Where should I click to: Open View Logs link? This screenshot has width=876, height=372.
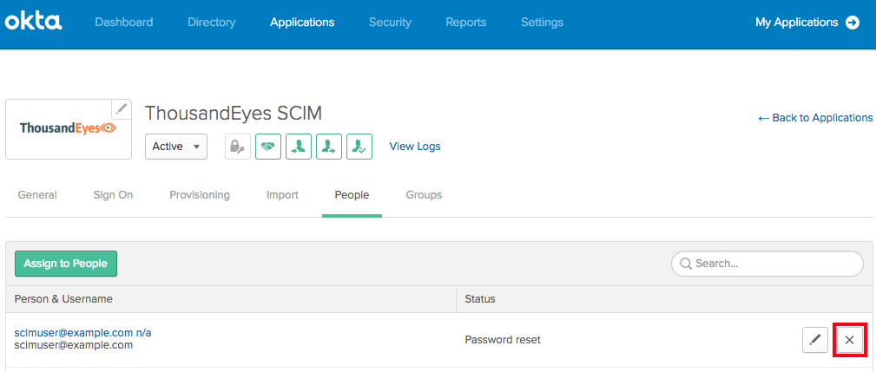(415, 147)
